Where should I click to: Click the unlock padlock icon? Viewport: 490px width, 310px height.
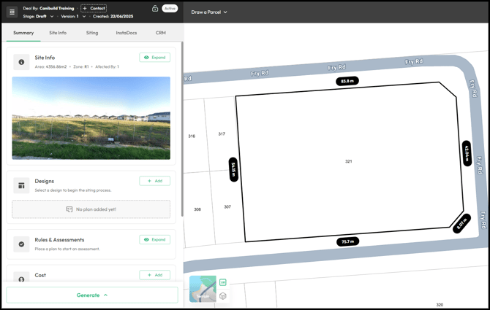(155, 9)
